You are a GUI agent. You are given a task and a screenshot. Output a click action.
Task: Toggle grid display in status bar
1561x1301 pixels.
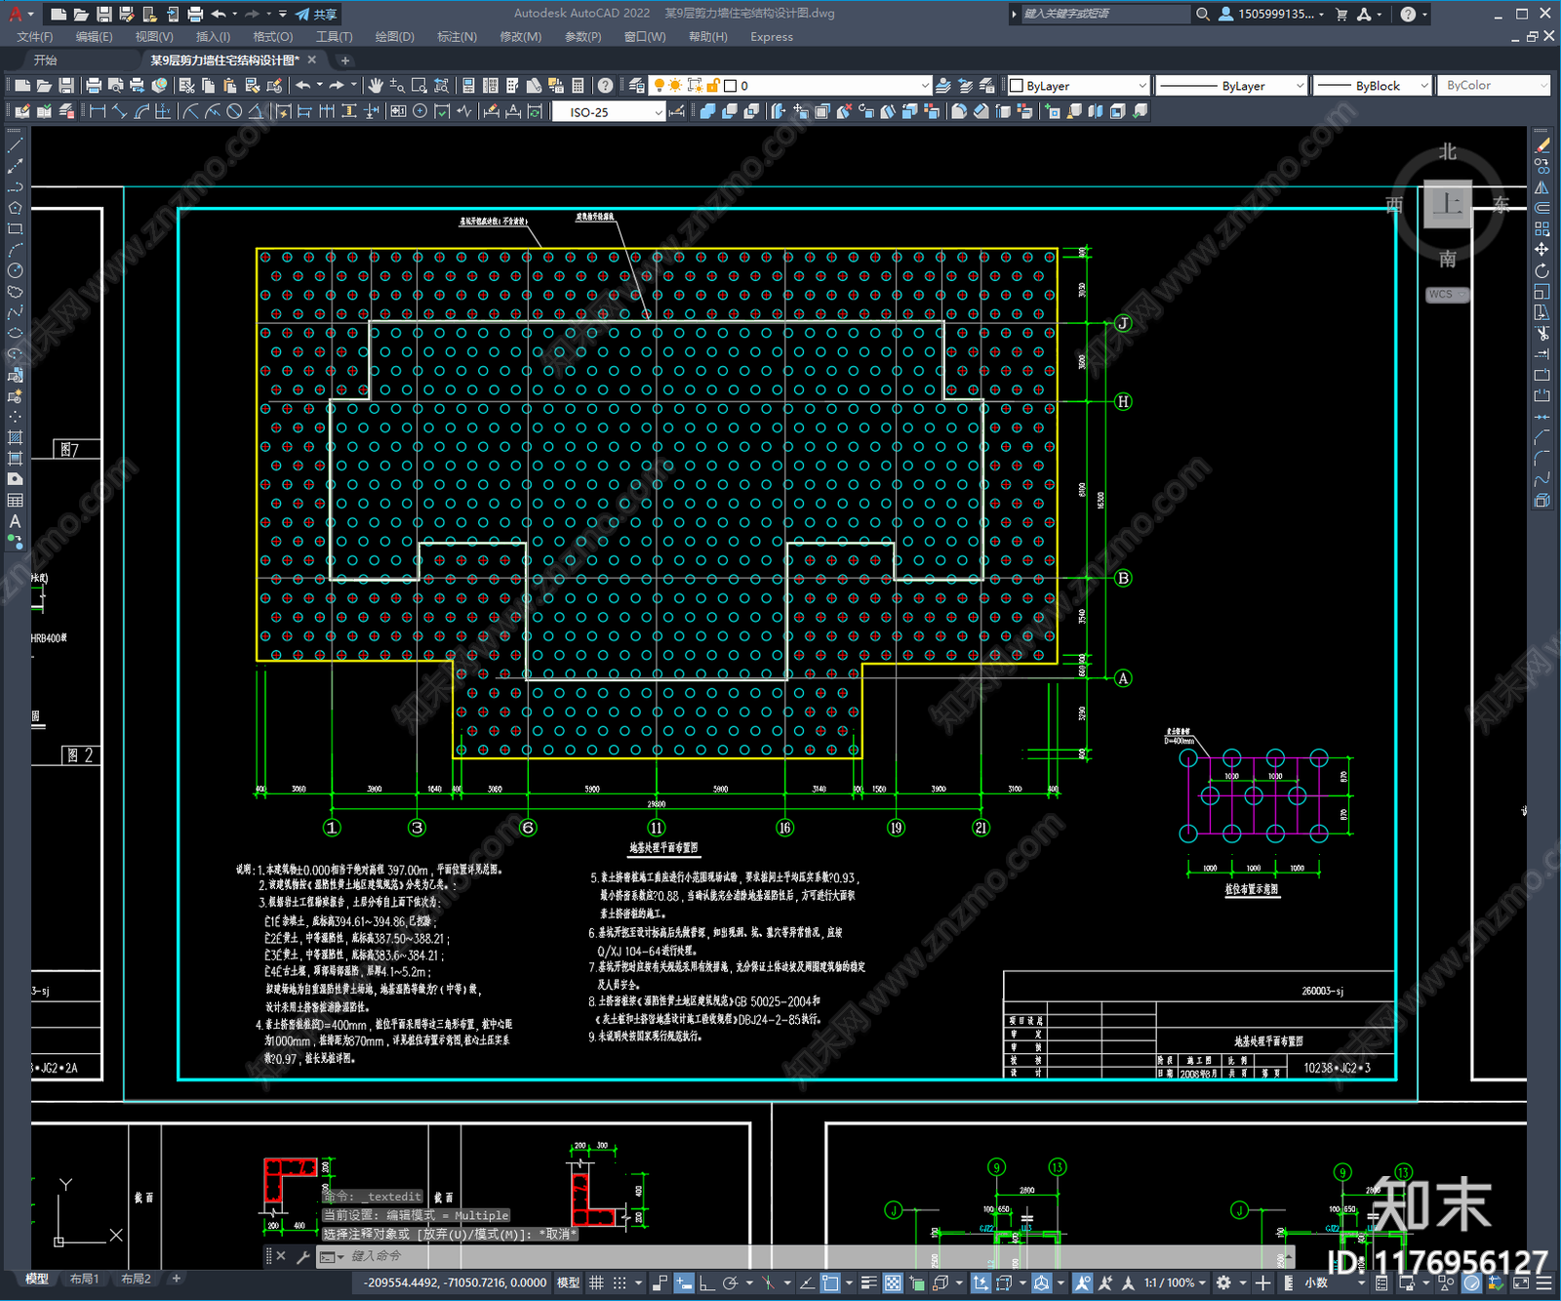coord(596,1282)
